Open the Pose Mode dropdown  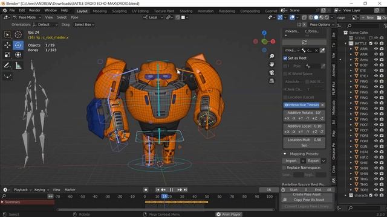(x=27, y=17)
